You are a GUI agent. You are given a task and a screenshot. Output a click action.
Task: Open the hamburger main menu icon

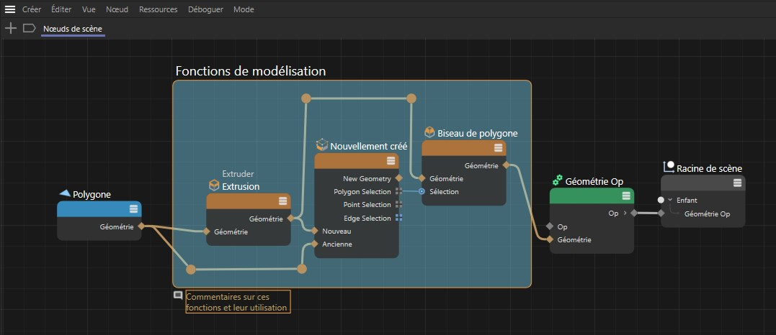point(10,9)
